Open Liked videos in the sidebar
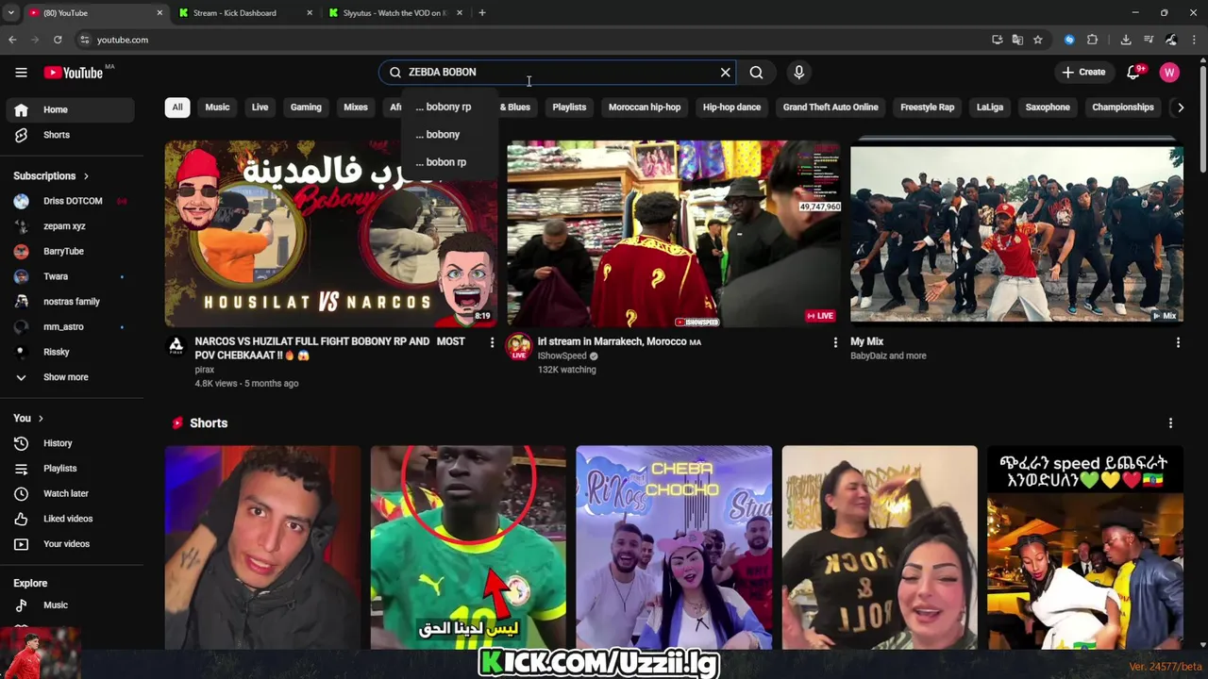The image size is (1208, 679). pos(72,519)
